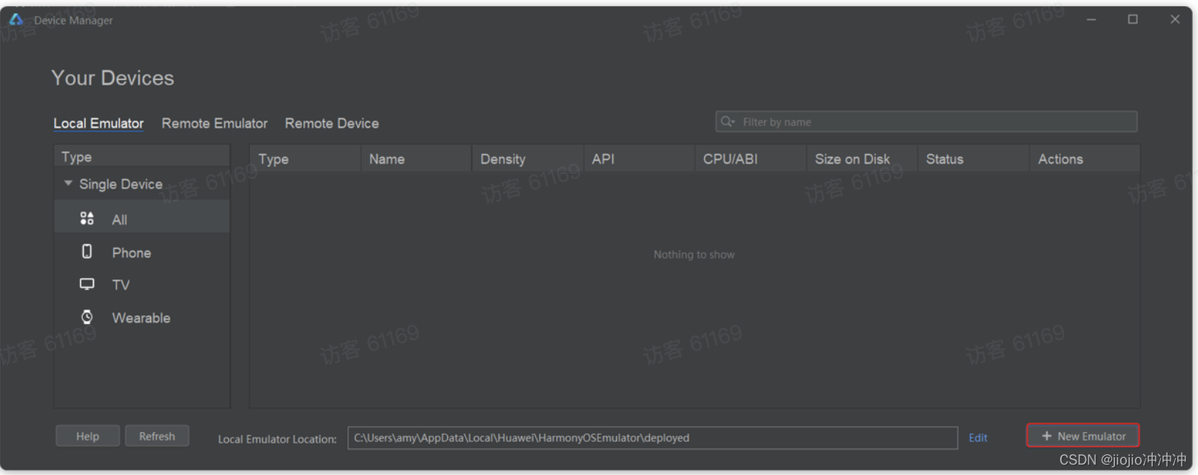Close the Device Manager window
Screen dimensions: 1198x475
tap(1174, 19)
